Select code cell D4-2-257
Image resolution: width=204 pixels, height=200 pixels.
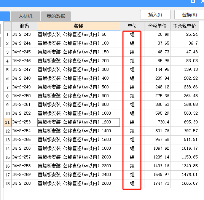coord(24,157)
